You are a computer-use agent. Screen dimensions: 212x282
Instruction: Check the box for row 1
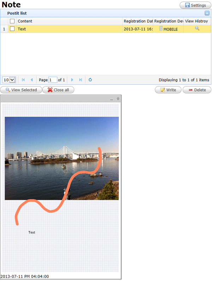[x=12, y=29]
